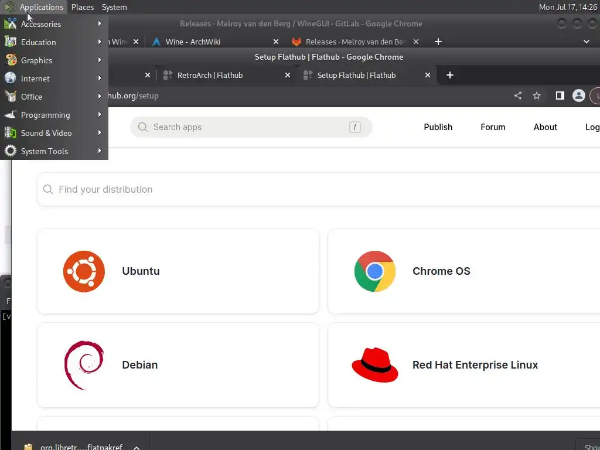
Task: Click the Programming category icon
Action: pos(11,114)
